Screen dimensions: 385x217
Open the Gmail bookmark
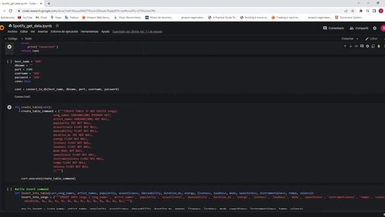(x=42, y=17)
